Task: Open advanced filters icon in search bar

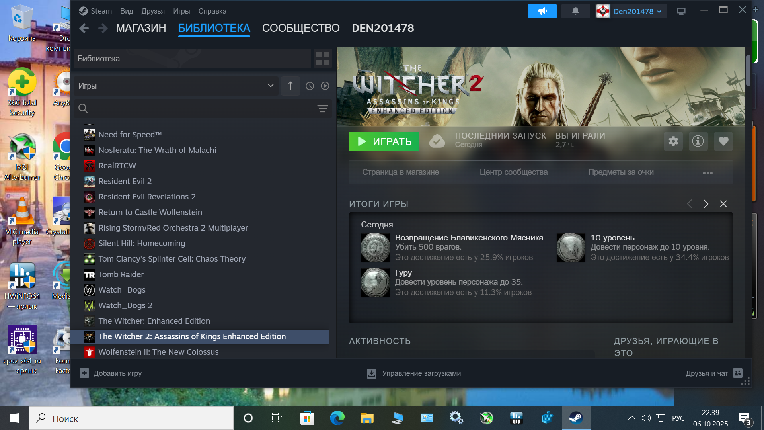Action: click(x=322, y=109)
